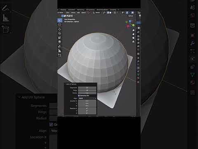198x149 pixels.
Task: Open the Add menu in viewport header
Action: pyautogui.click(x=78, y=12)
